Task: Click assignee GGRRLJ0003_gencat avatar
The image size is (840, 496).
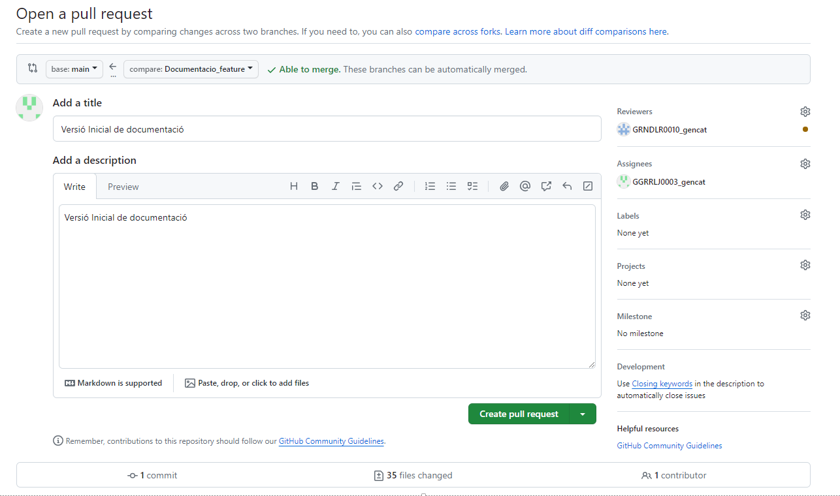Action: coord(624,181)
